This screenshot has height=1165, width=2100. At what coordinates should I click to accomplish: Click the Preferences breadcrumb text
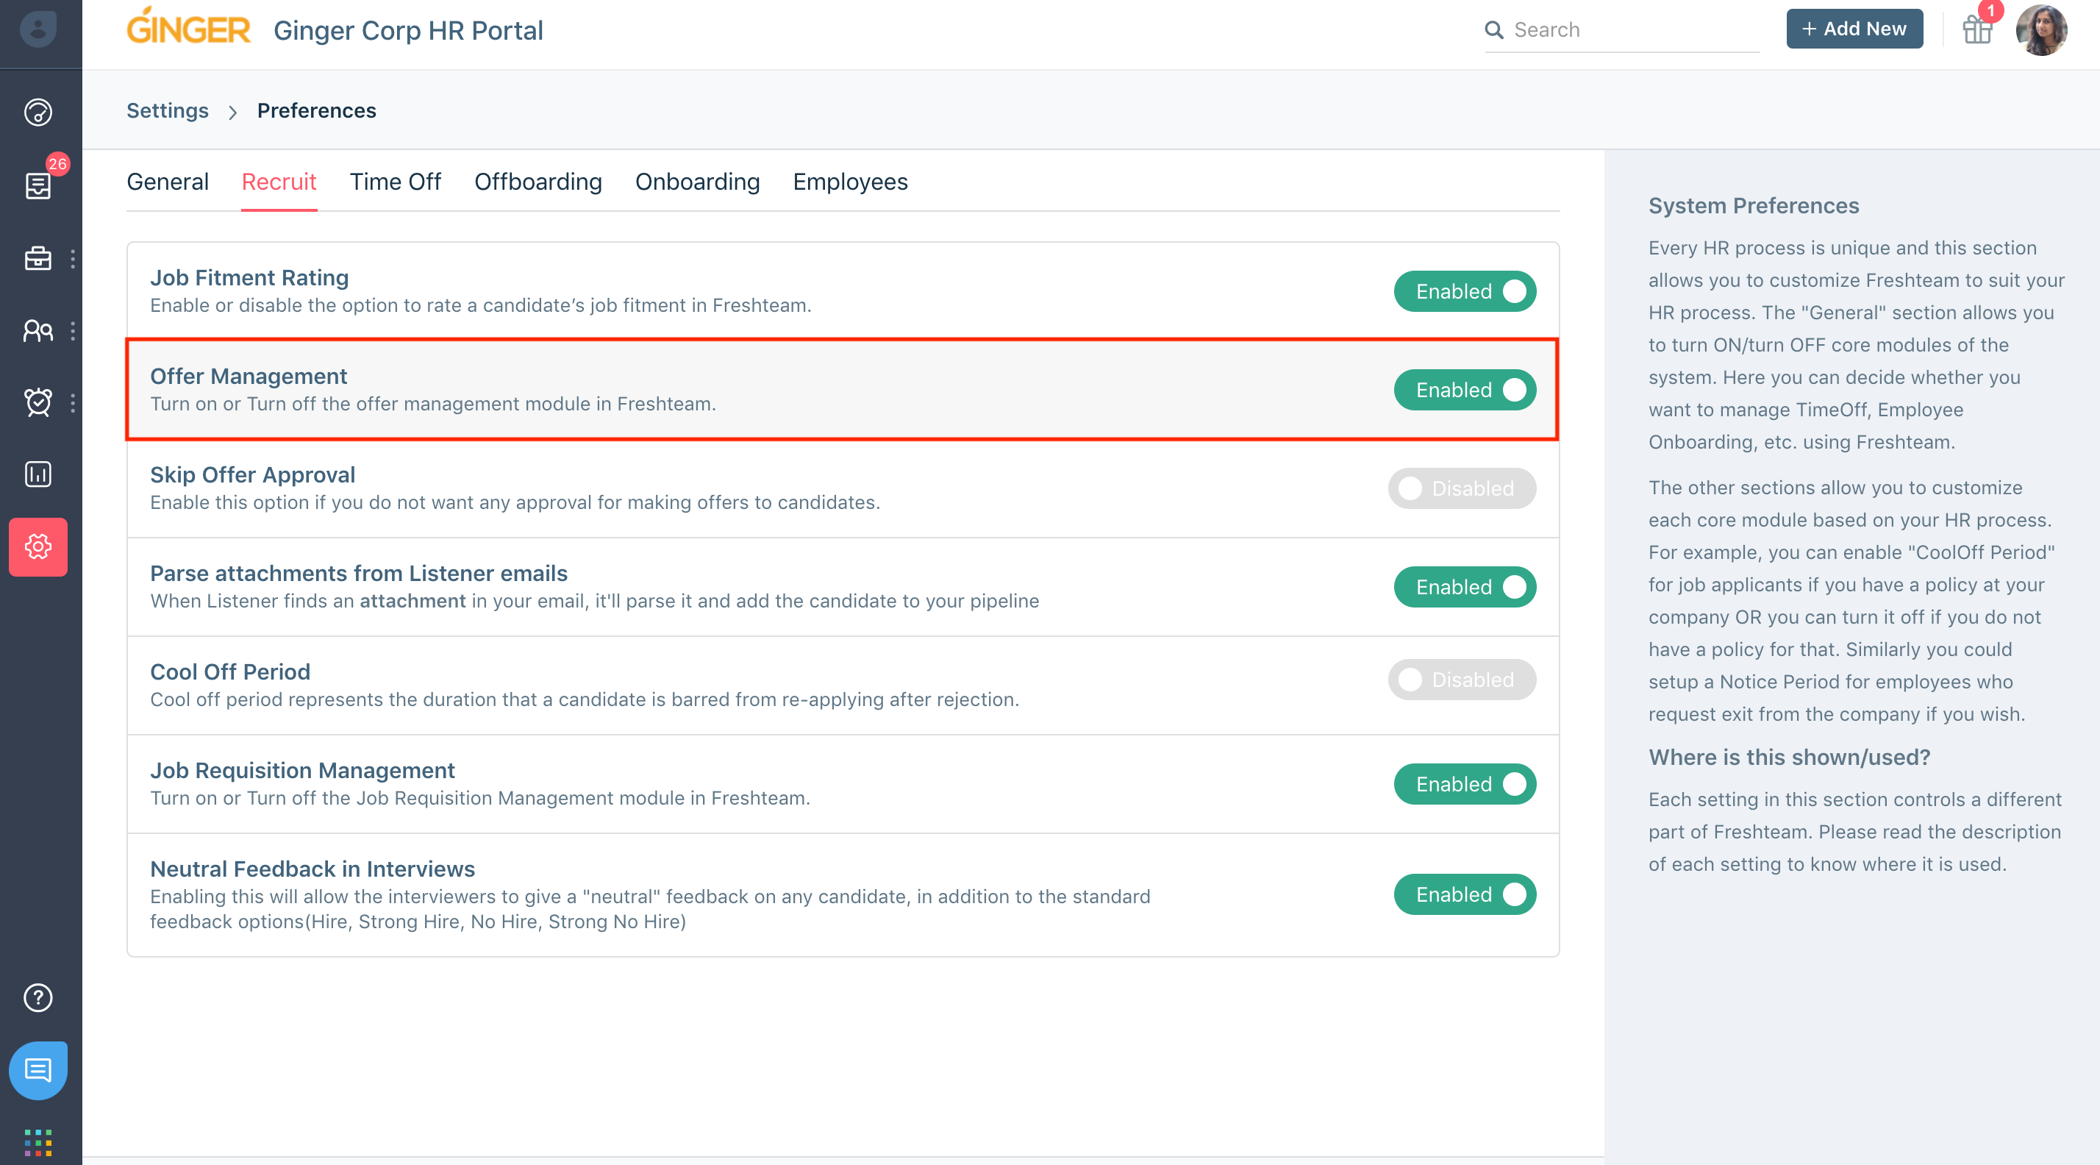316,110
